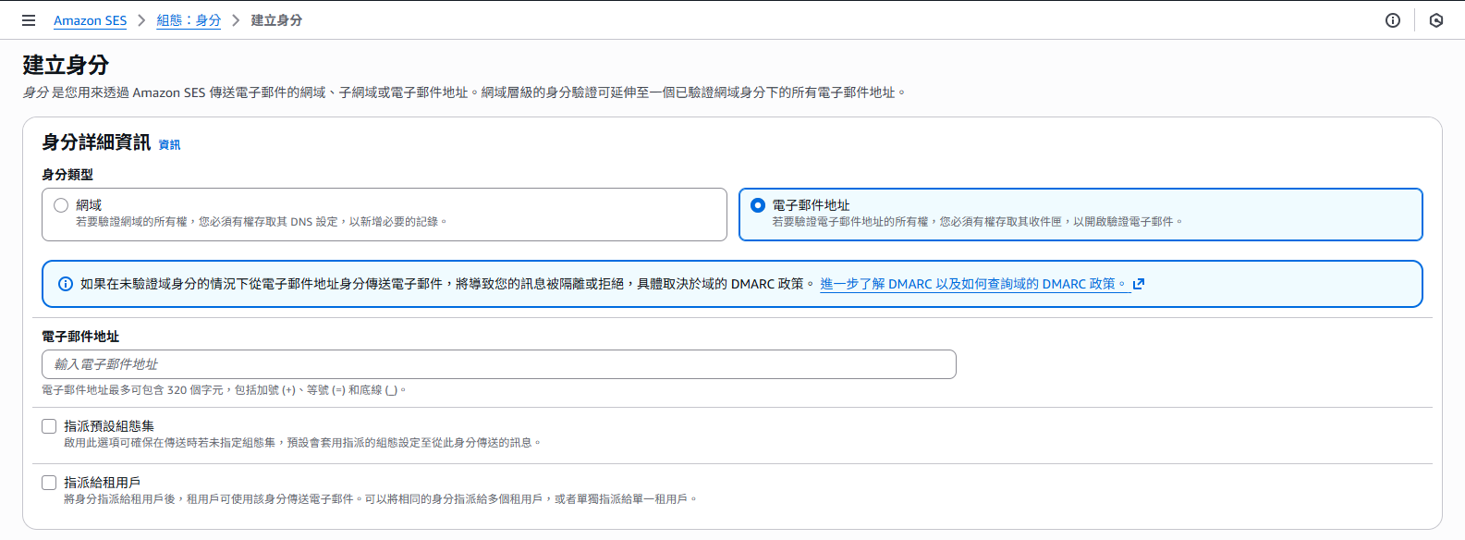Tick the 指派給租用戶 checkbox
The width and height of the screenshot is (1465, 540).
pyautogui.click(x=49, y=483)
